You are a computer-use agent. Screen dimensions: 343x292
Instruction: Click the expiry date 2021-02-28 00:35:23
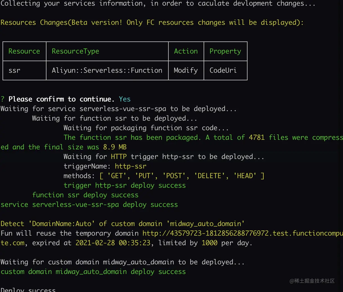(x=113, y=243)
